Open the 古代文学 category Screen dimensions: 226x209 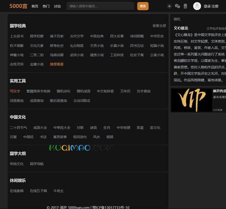[77, 36]
